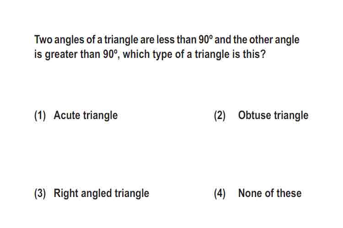
Task: Click the word "Acute" in option one
Action: 67,115
